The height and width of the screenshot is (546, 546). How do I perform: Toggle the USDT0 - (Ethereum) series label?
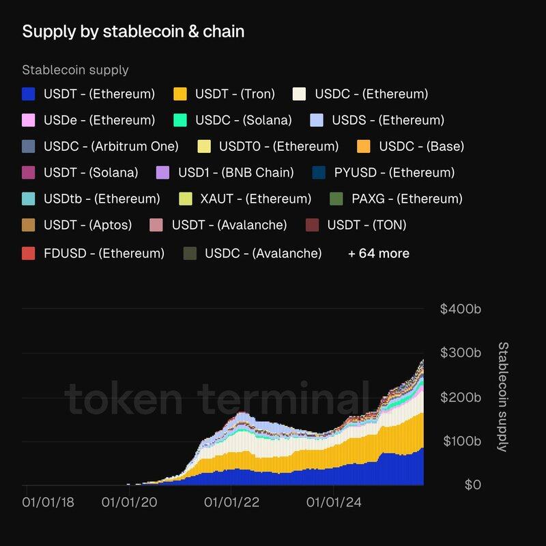tap(278, 146)
